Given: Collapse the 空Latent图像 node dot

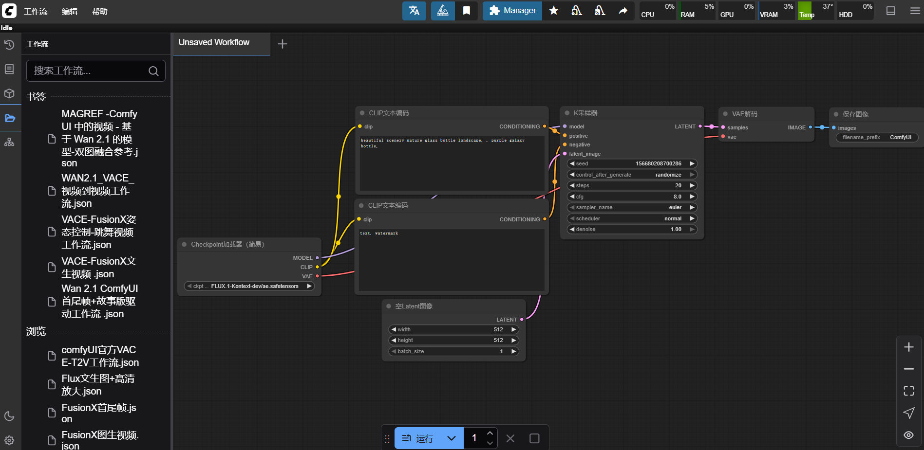Looking at the screenshot, I should (389, 306).
